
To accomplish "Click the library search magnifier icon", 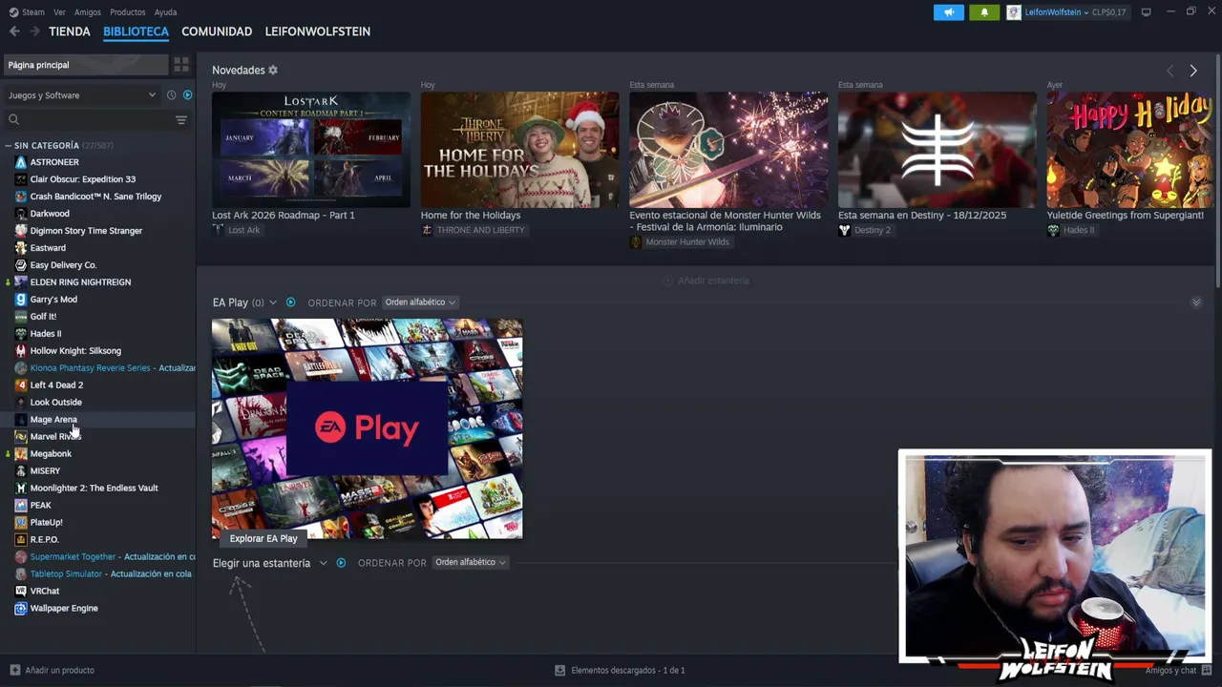I will point(13,119).
